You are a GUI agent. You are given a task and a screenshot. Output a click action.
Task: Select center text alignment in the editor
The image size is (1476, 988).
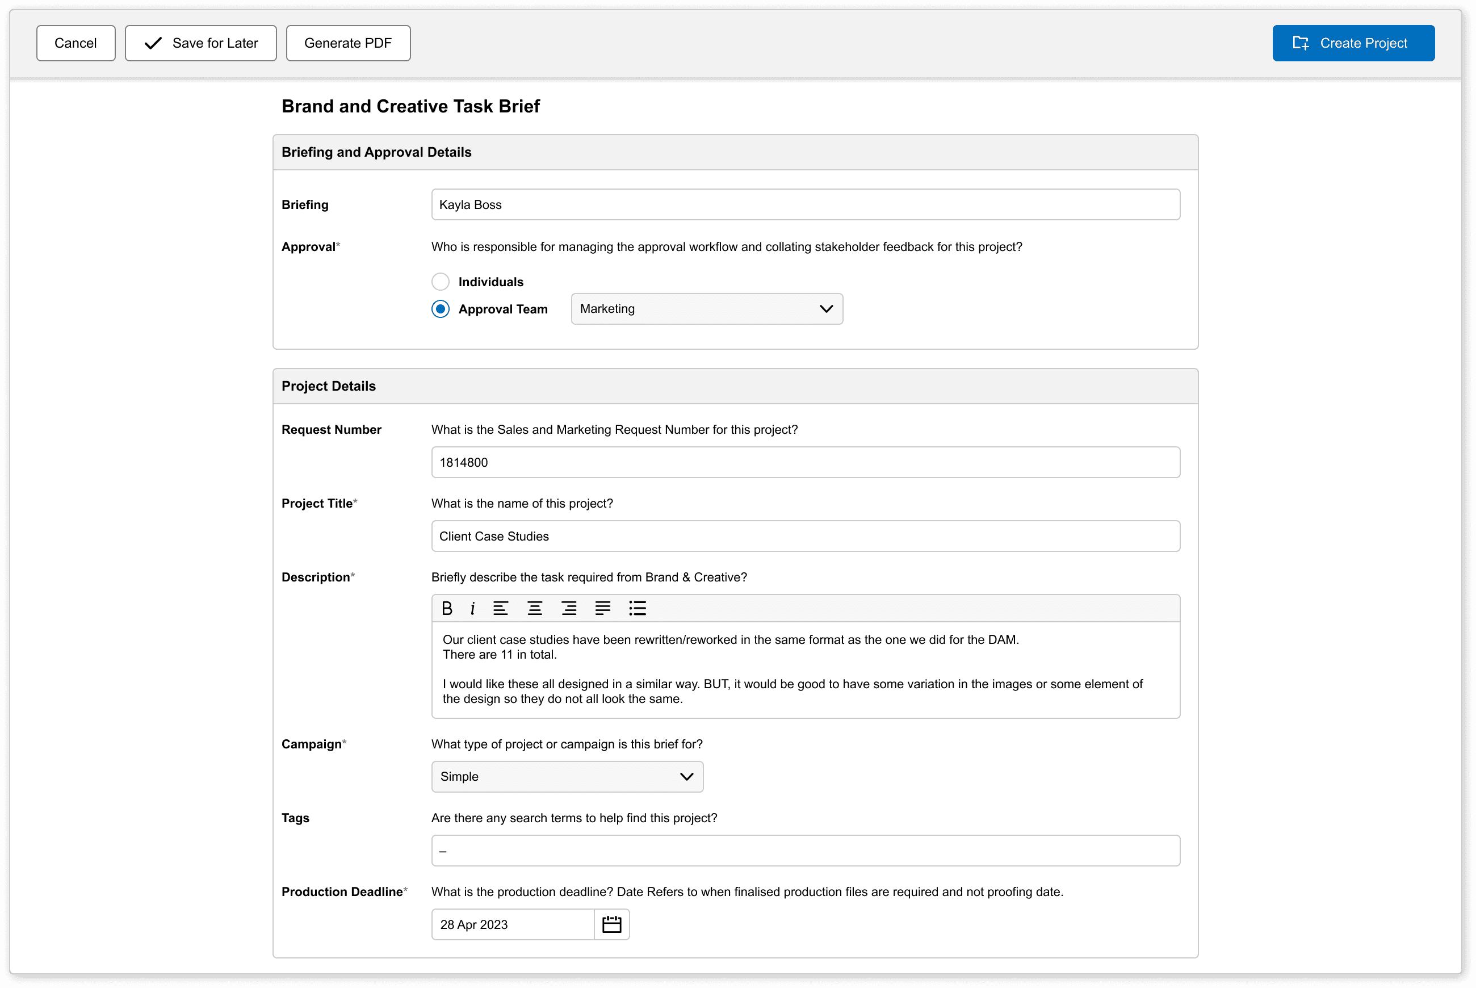pyautogui.click(x=535, y=608)
